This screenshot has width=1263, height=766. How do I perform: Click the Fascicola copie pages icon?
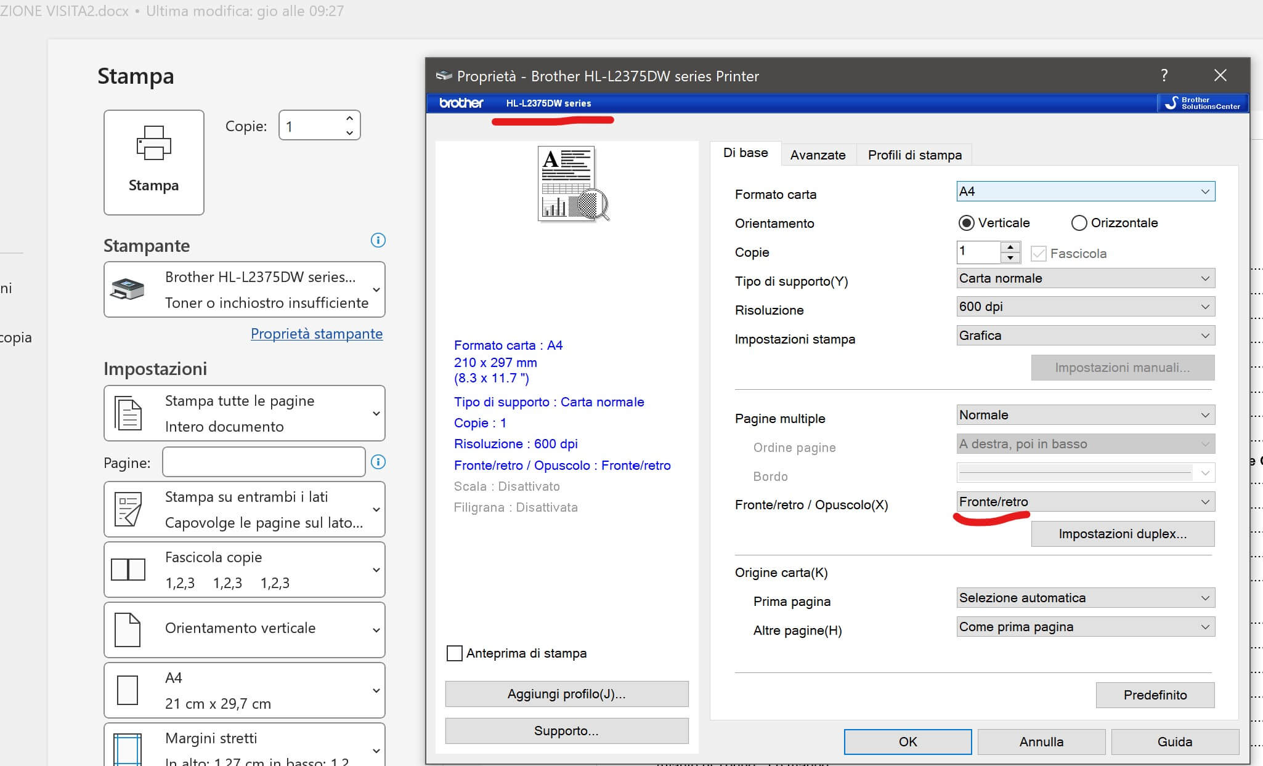click(x=128, y=570)
